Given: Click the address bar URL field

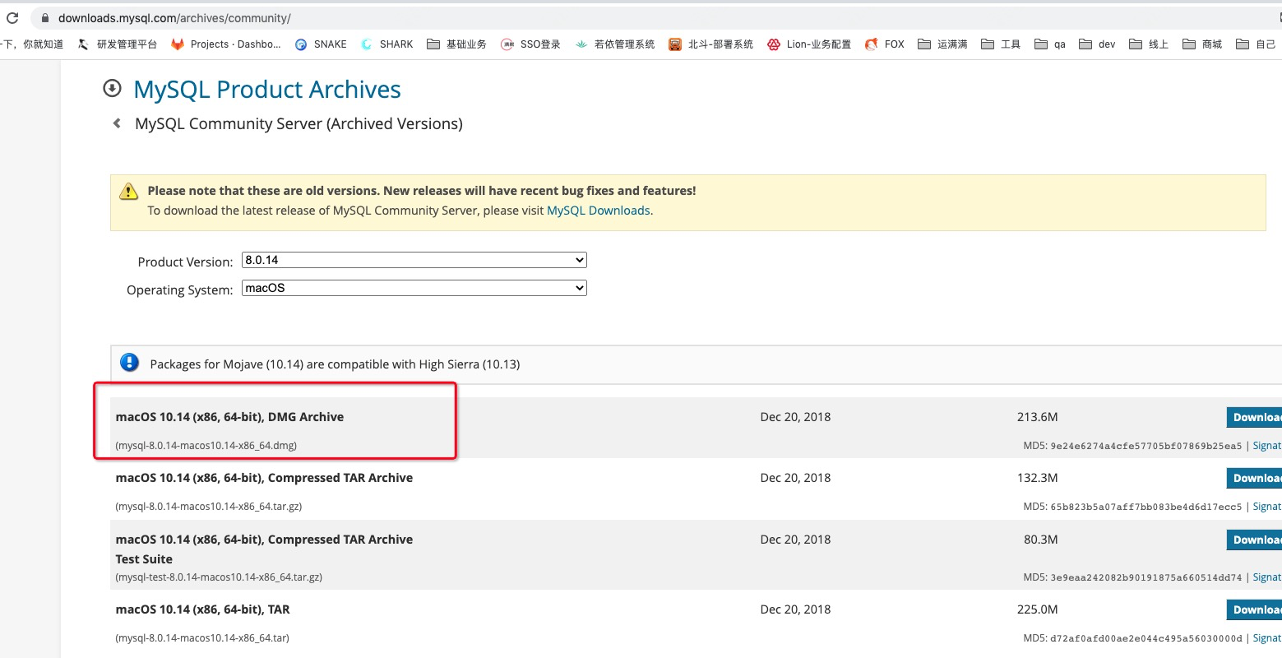Looking at the screenshot, I should click(658, 17).
